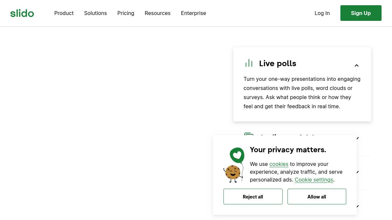Screen dimensions: 392x220
Task: Select Enterprise in the navigation bar
Action: 193,13
